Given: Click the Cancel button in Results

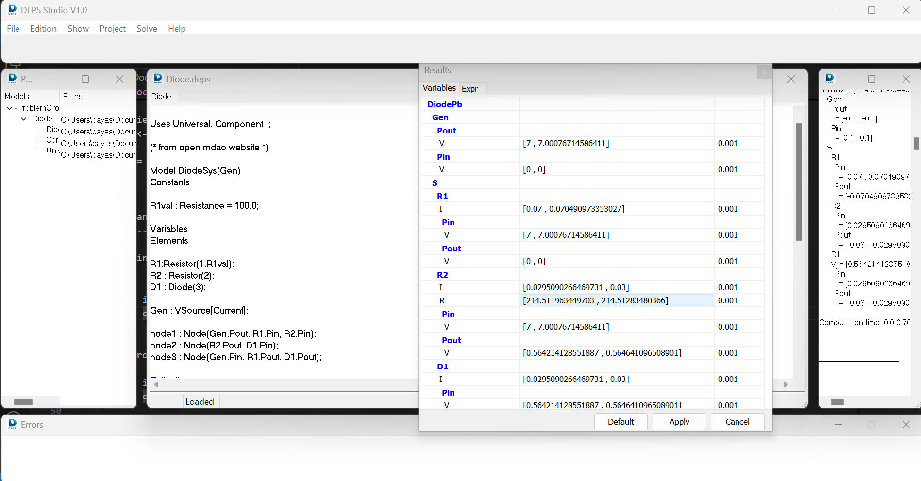Looking at the screenshot, I should click(737, 422).
